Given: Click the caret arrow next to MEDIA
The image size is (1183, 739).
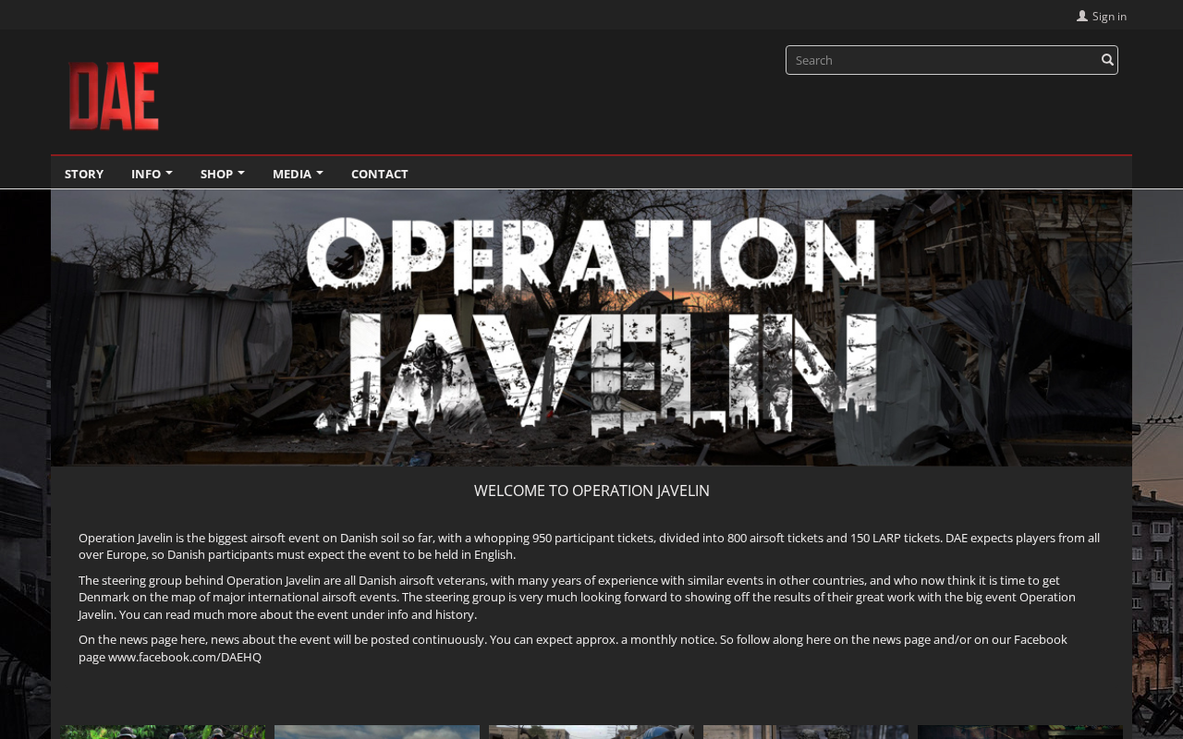Looking at the screenshot, I should click(x=320, y=173).
